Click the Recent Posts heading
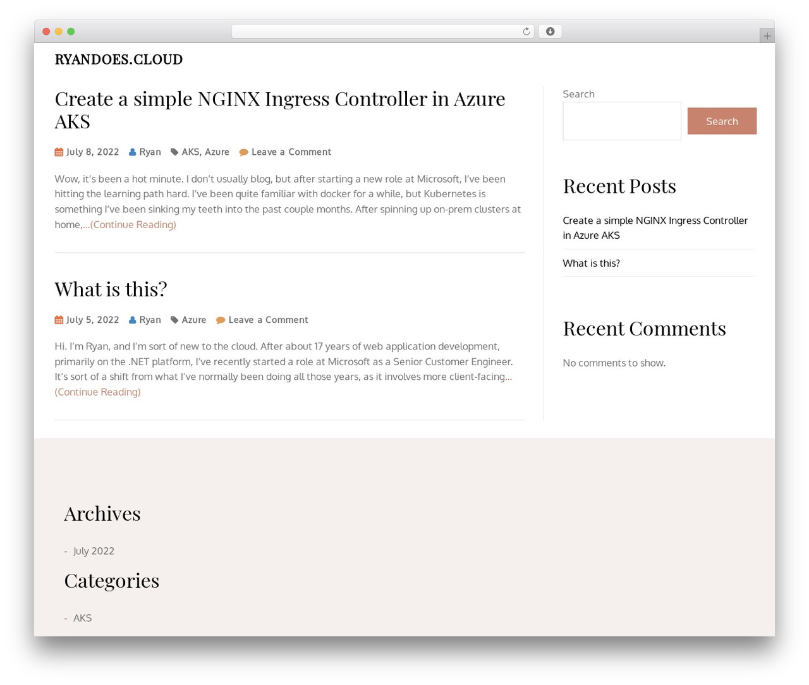Image resolution: width=809 pixels, height=685 pixels. tap(619, 186)
